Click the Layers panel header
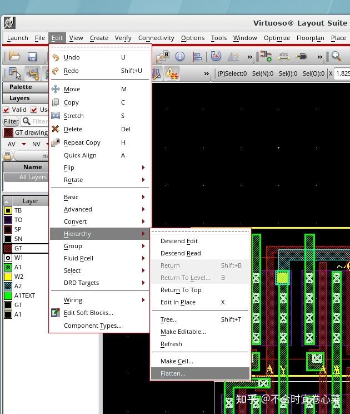Viewport: 350px width, 414px height. (26, 98)
